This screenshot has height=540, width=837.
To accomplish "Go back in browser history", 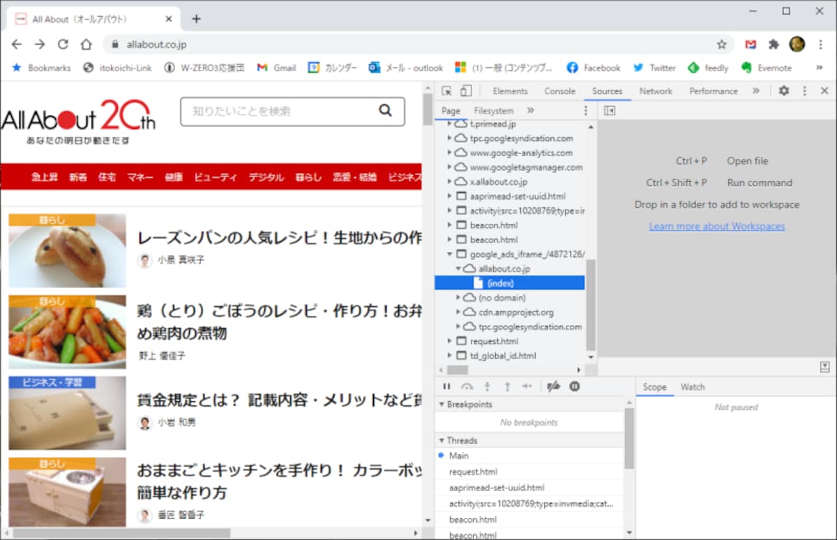I will pyautogui.click(x=17, y=44).
